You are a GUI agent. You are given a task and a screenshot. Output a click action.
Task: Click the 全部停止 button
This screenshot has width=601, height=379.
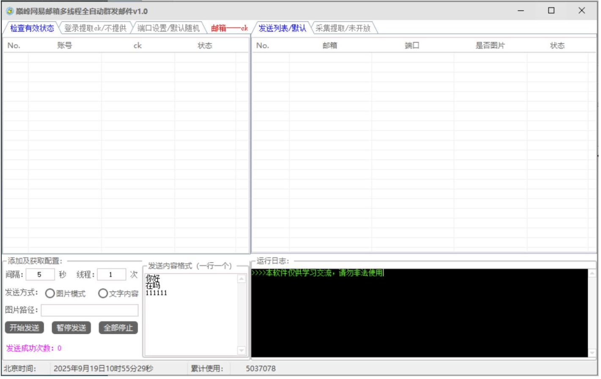coord(118,328)
